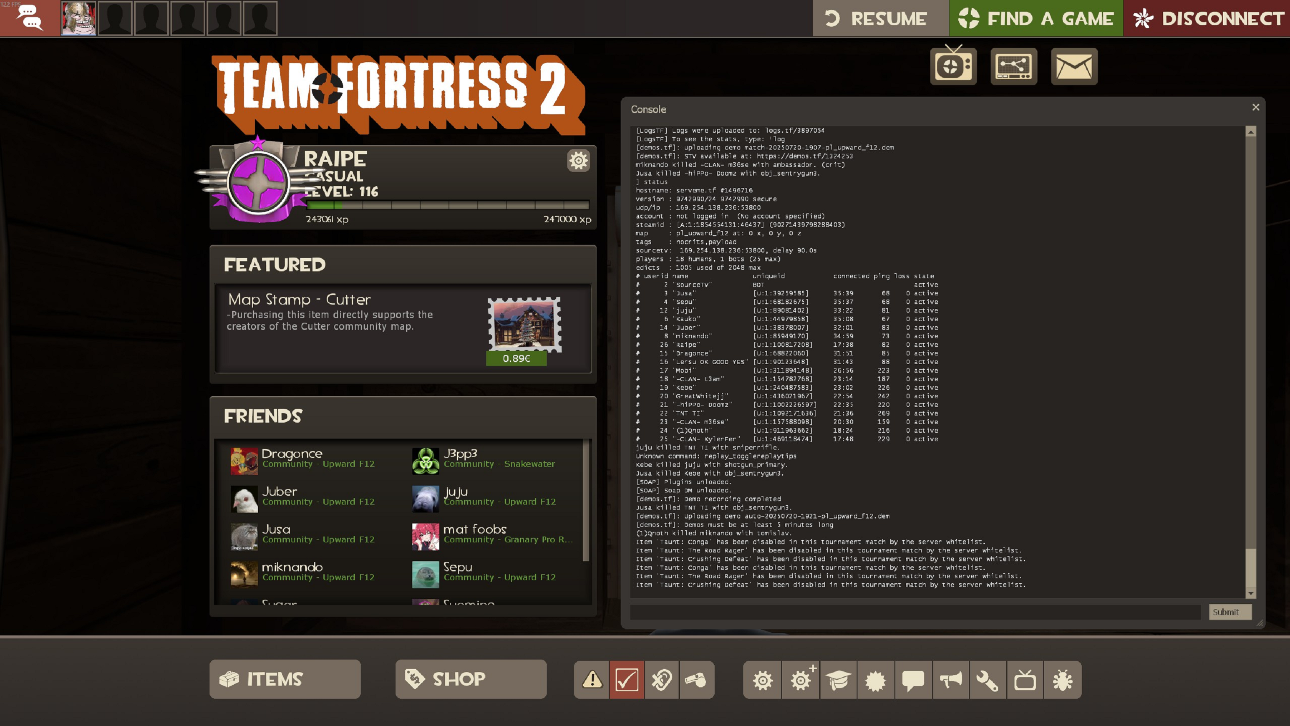1290x726 pixels.
Task: Click the warning triangle report icon
Action: pyautogui.click(x=592, y=680)
